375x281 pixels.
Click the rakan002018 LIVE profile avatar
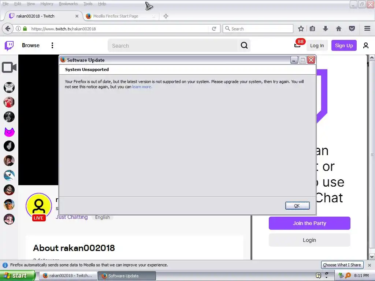[39, 206]
